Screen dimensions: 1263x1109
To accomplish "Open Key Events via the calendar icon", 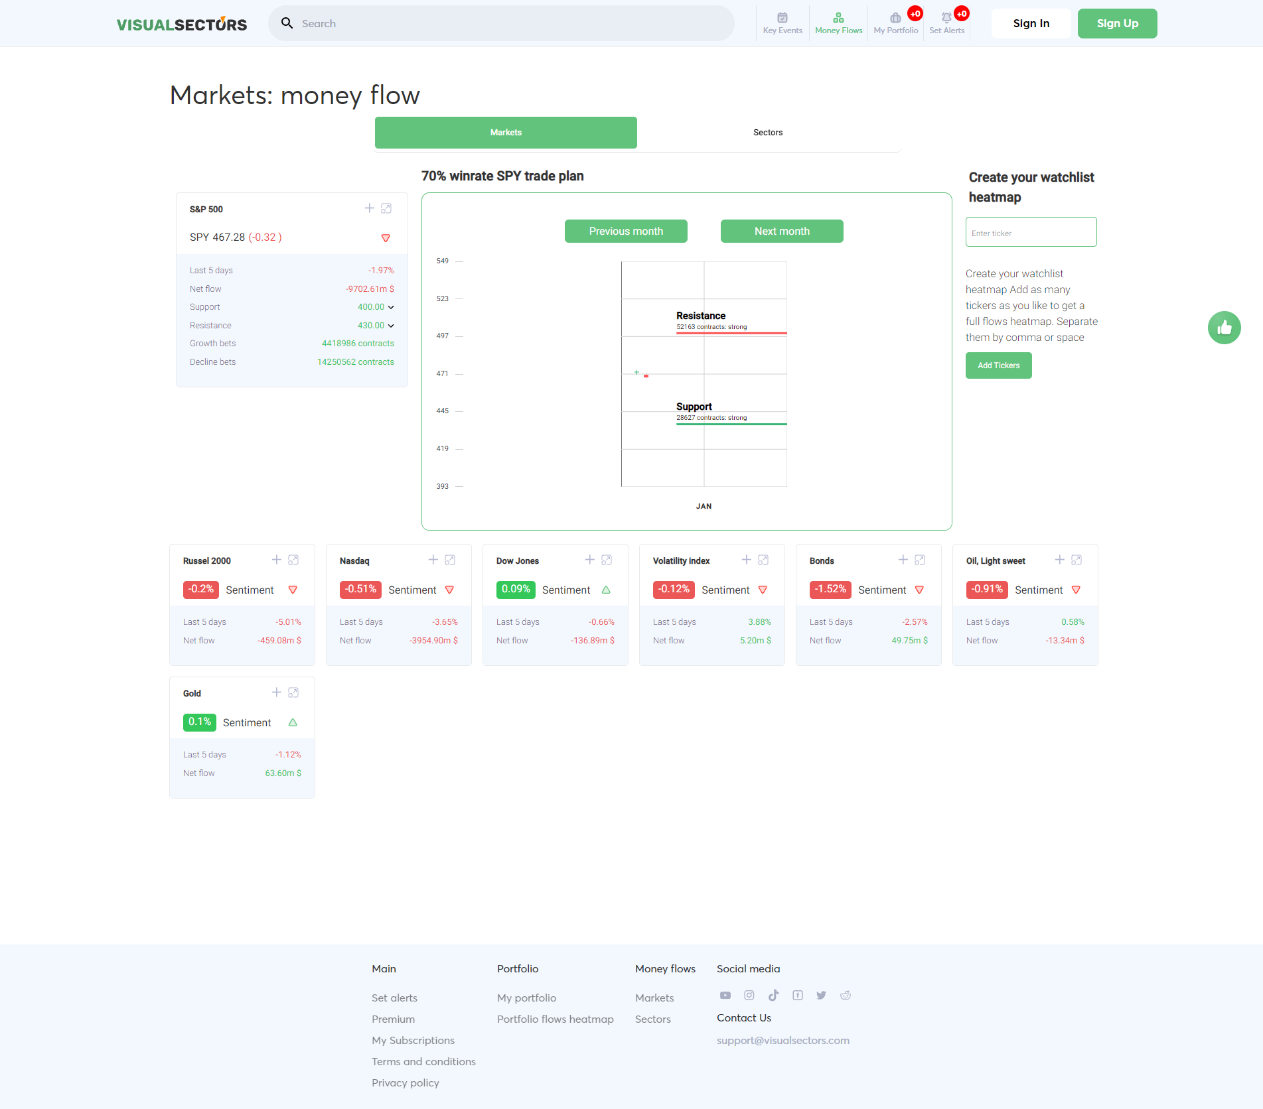I will click(x=782, y=19).
